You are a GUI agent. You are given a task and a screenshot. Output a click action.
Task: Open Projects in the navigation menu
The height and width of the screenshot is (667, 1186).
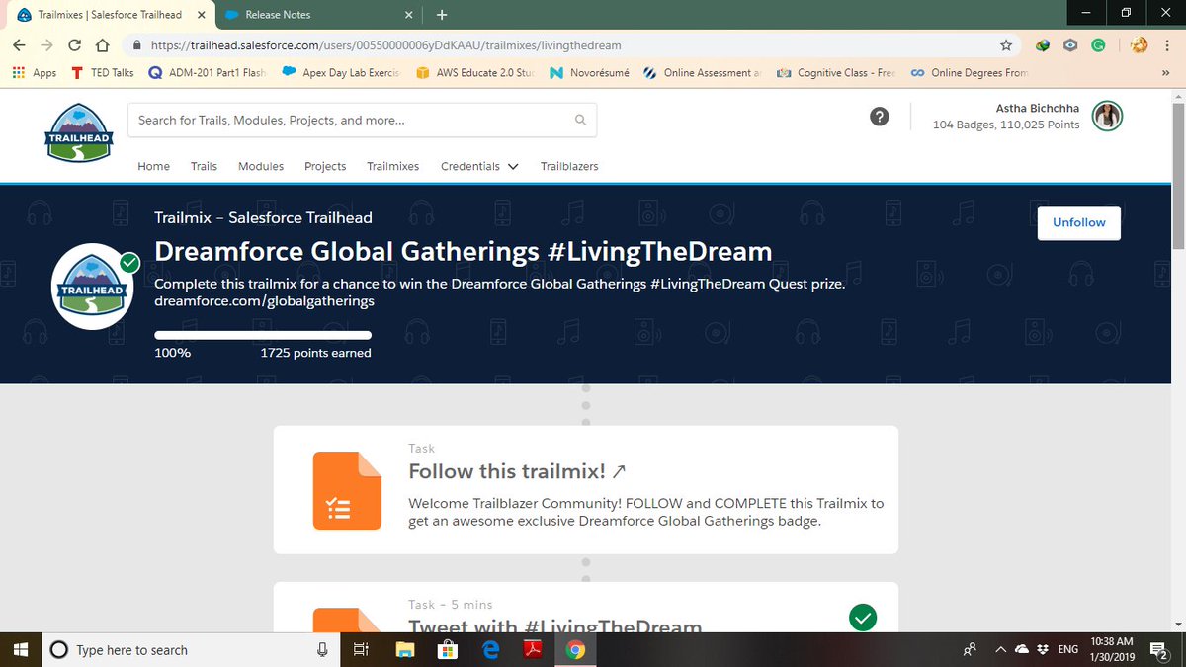[x=325, y=166]
